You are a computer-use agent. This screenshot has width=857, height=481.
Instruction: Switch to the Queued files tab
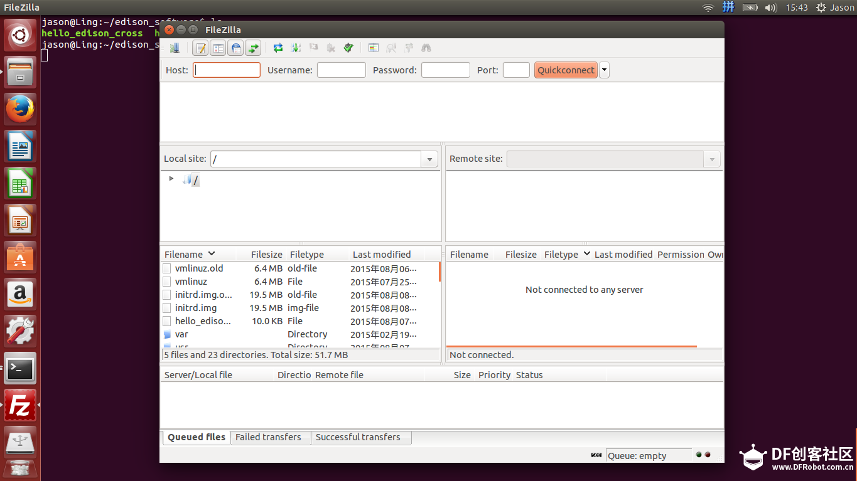[x=196, y=437]
